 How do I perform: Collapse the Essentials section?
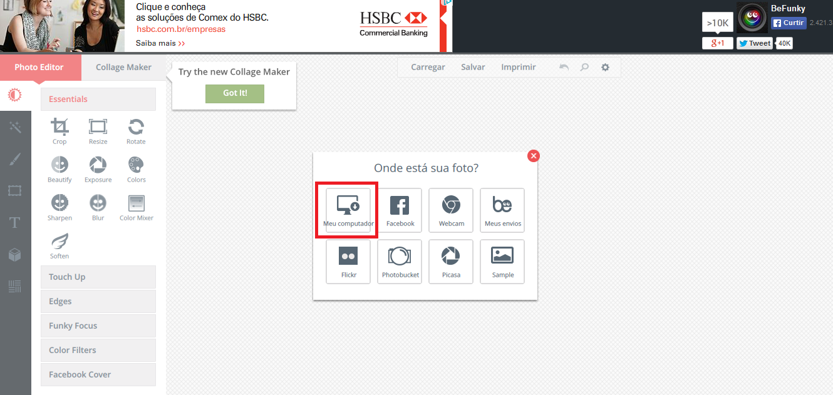98,99
